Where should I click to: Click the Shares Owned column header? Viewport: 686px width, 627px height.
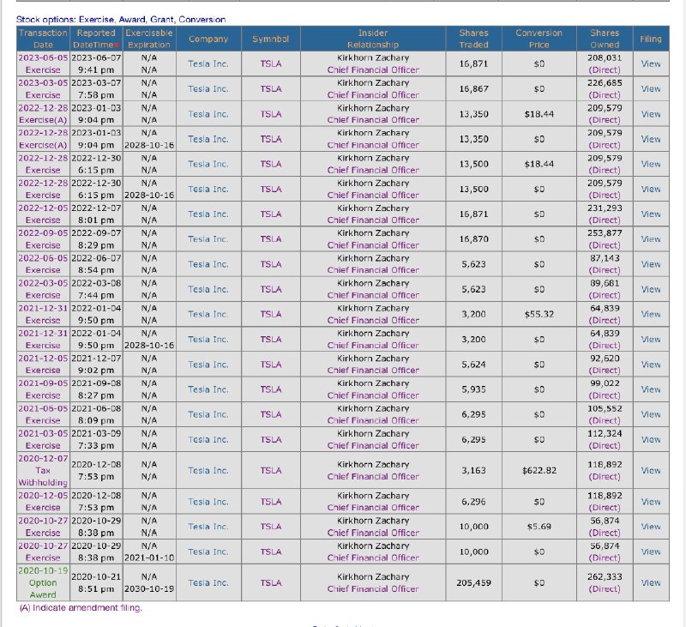(x=605, y=39)
